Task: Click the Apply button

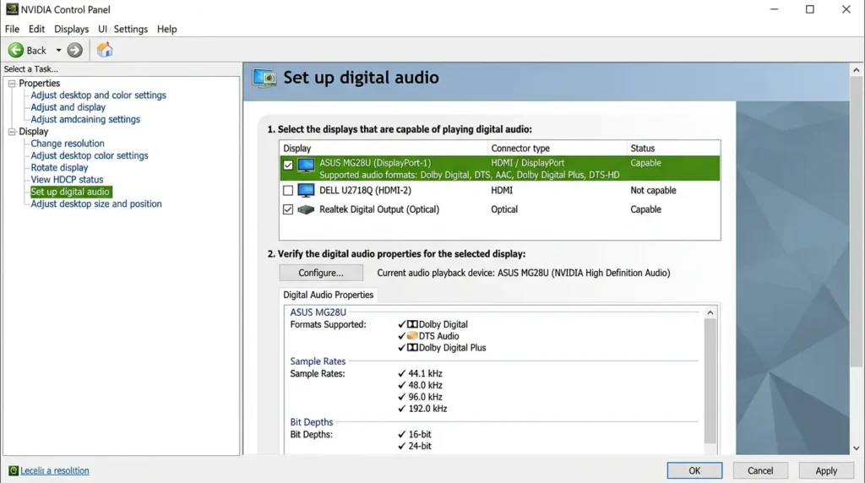Action: [x=826, y=471]
